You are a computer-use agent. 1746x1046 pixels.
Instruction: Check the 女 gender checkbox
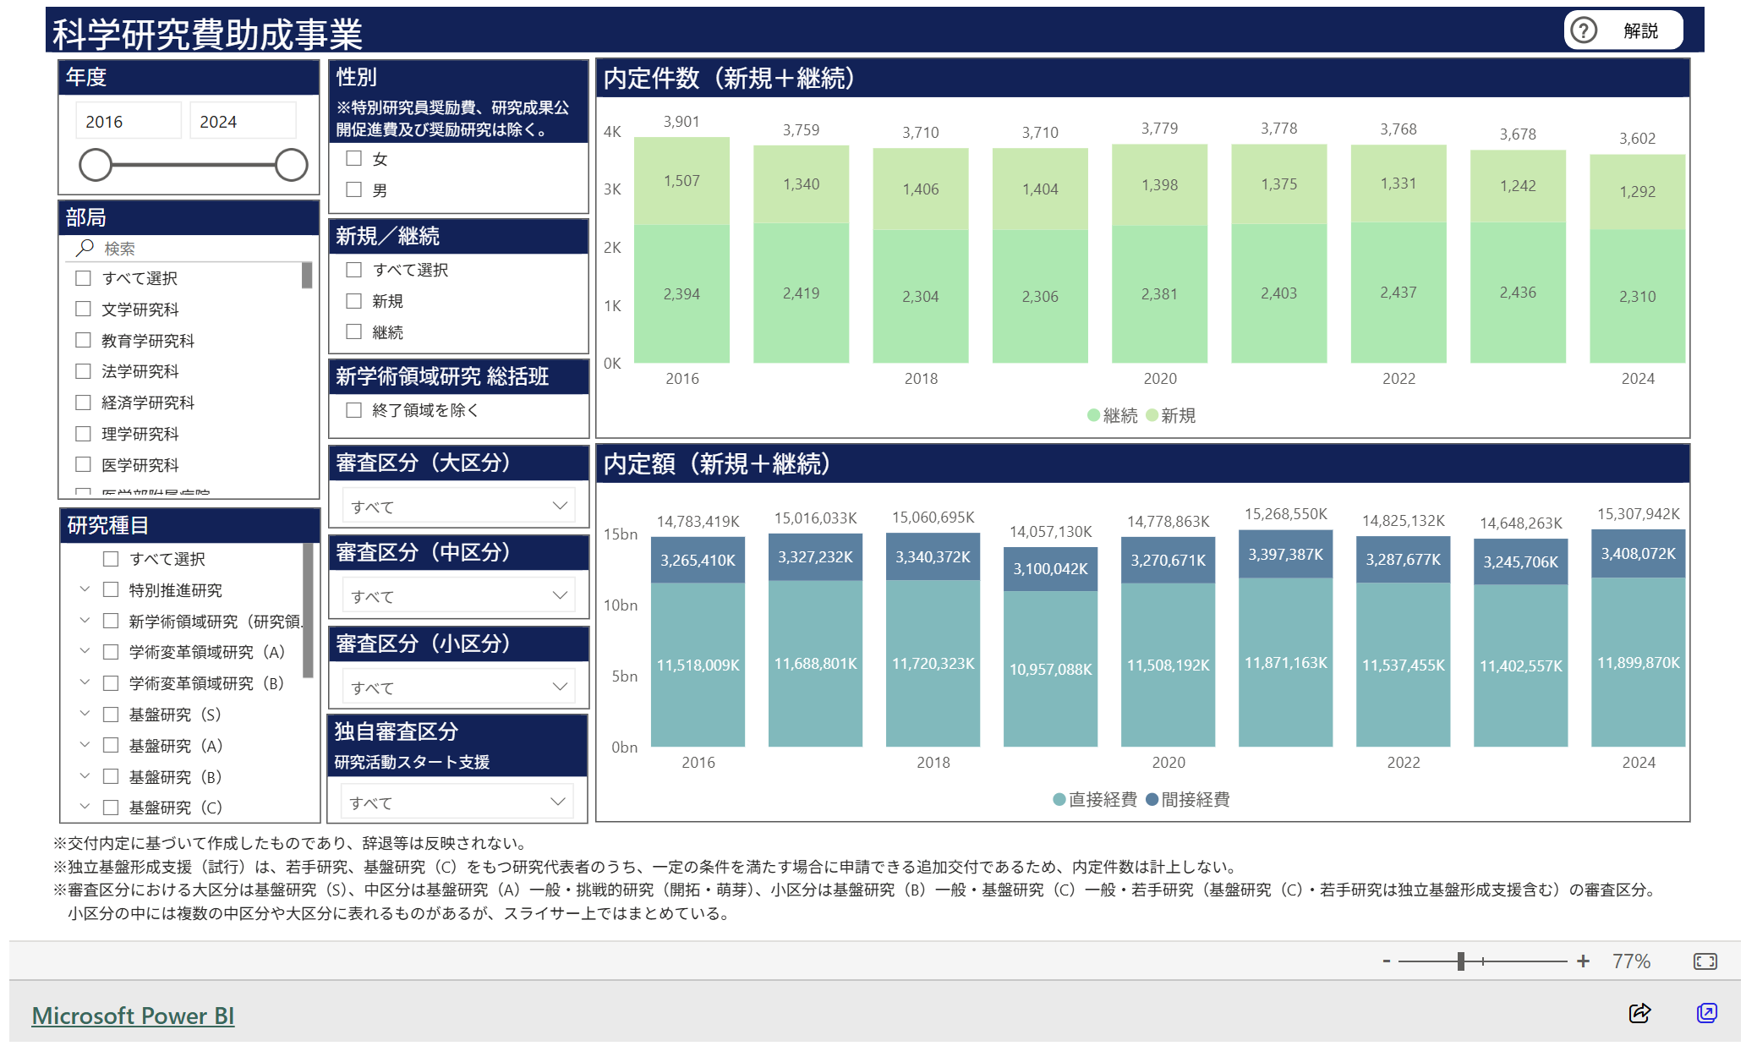354,158
